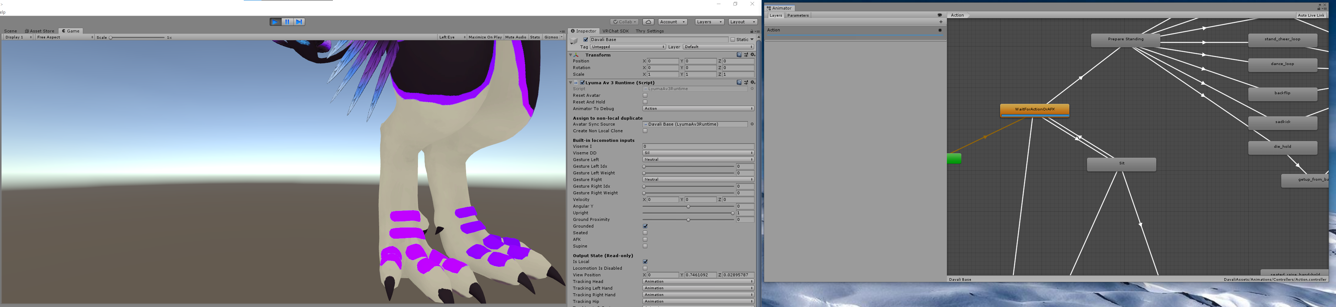Open the Viseme DD dropdown
Image resolution: width=1336 pixels, height=307 pixels.
(698, 153)
